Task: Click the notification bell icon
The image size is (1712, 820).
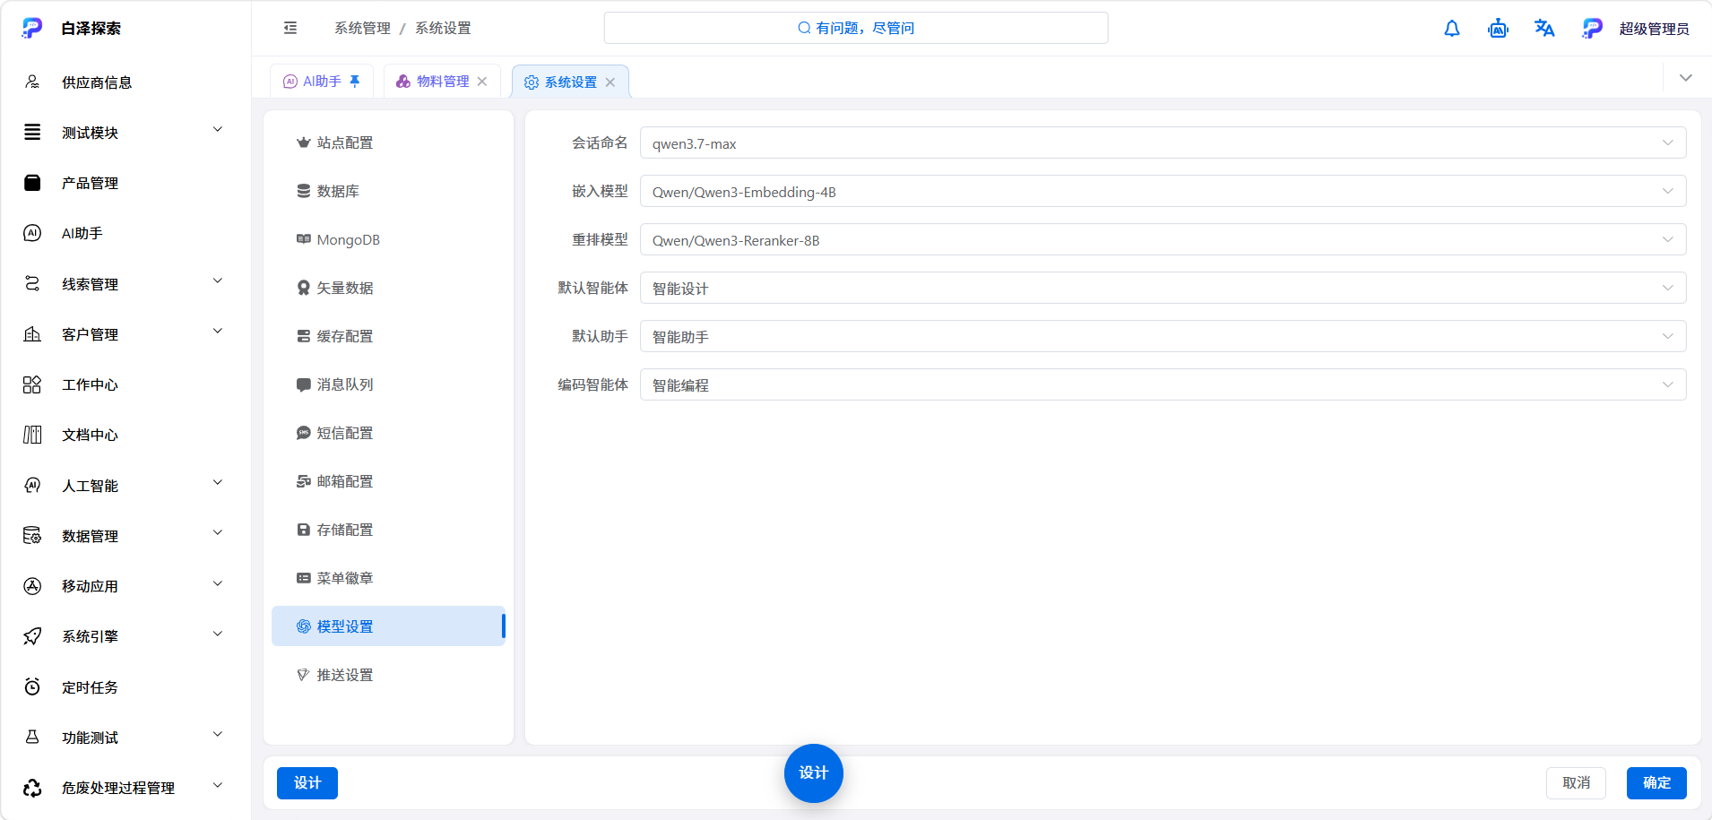Action: (x=1452, y=29)
